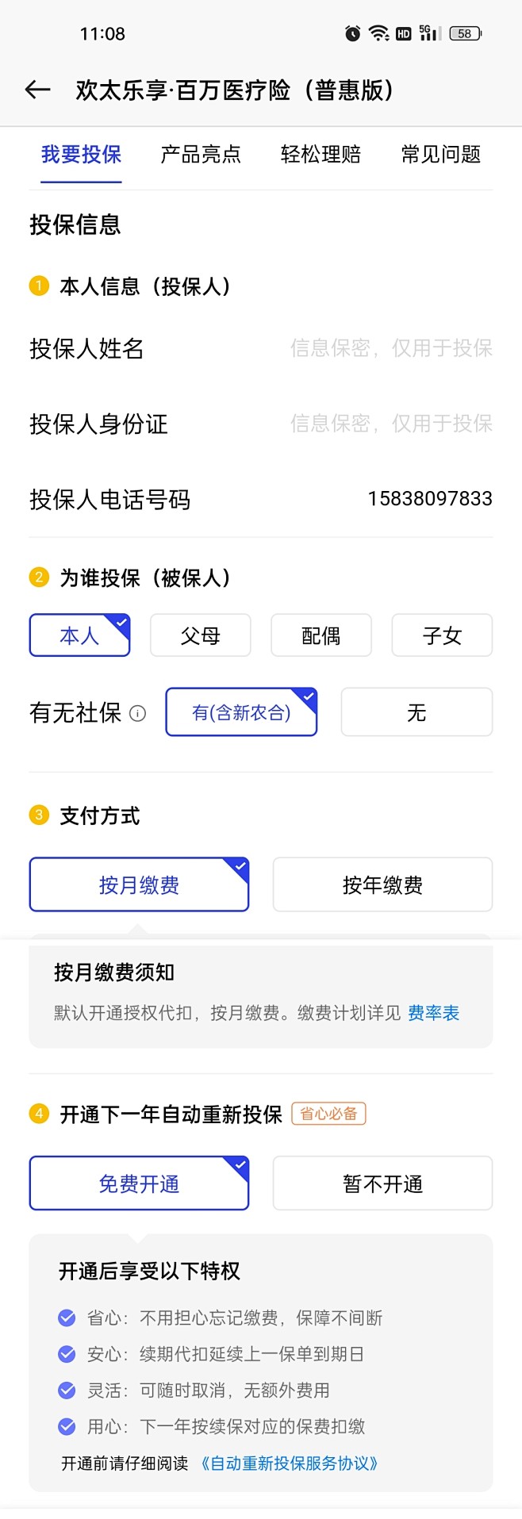
Task: Tap the HD status icon
Action: coord(404,33)
